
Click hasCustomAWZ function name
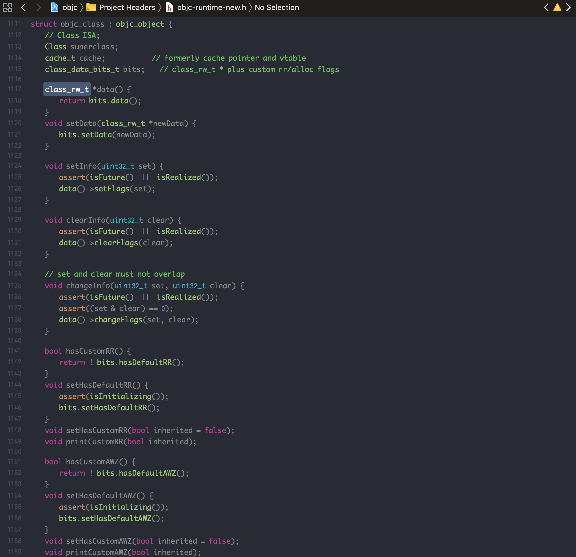coord(92,462)
